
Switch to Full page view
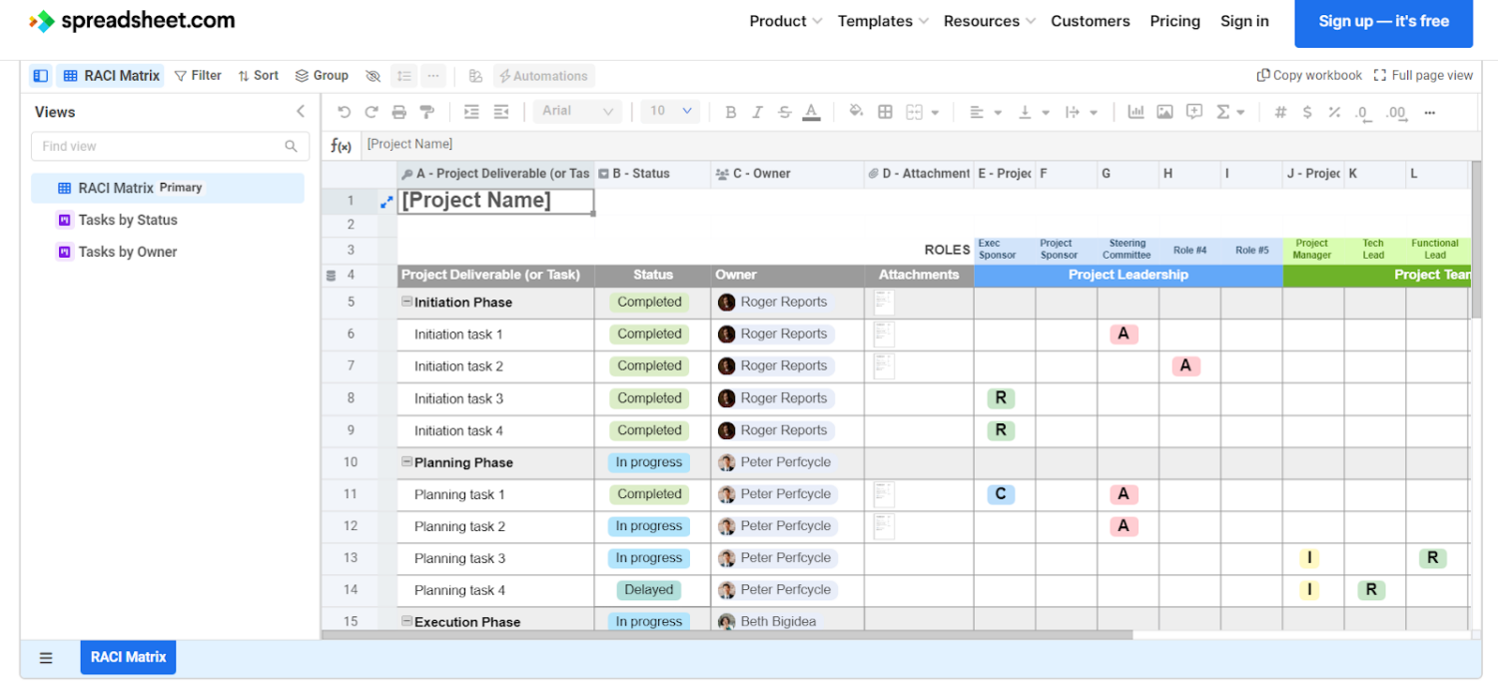tap(1423, 75)
